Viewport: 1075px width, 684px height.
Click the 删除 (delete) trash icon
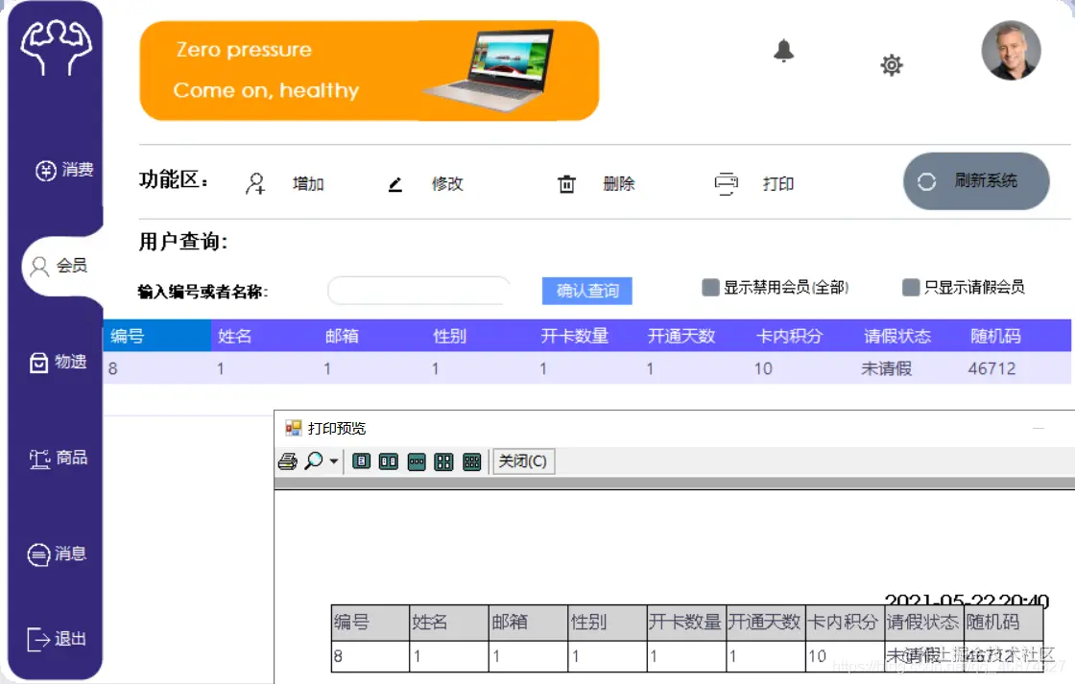click(566, 183)
